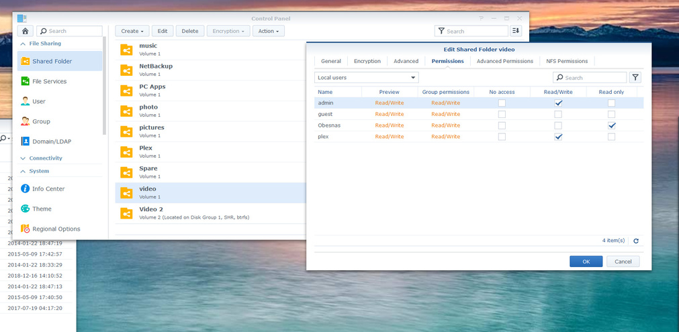Collapse the File Sharing section
The image size is (679, 332).
click(x=23, y=44)
